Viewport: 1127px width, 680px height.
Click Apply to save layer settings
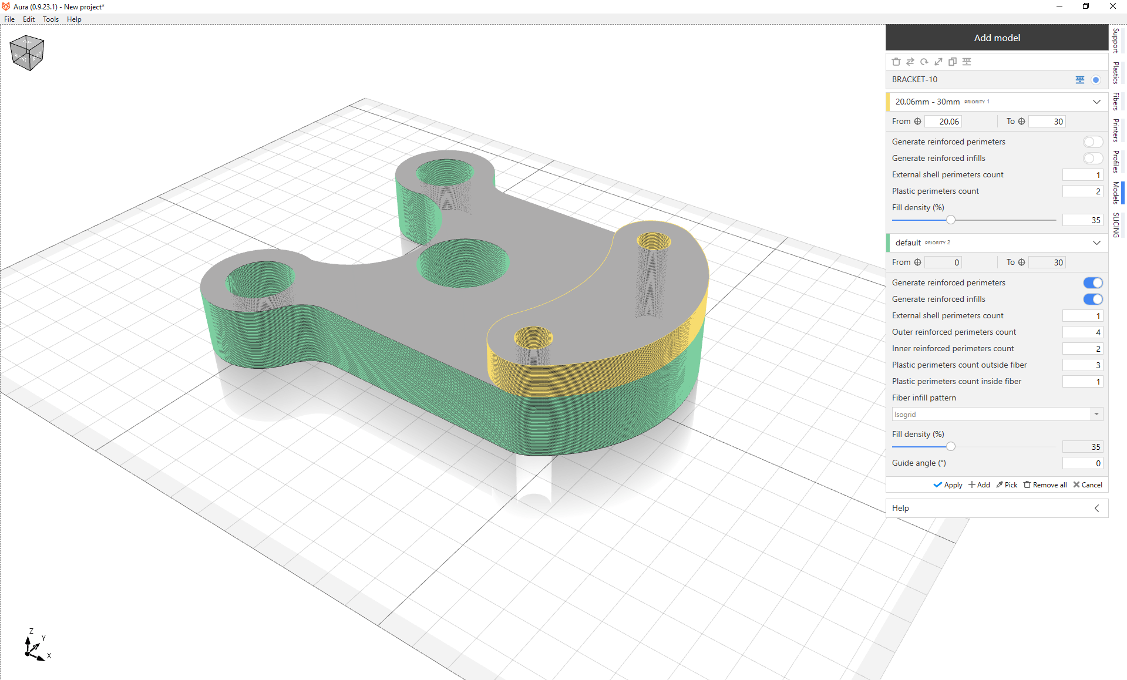948,485
